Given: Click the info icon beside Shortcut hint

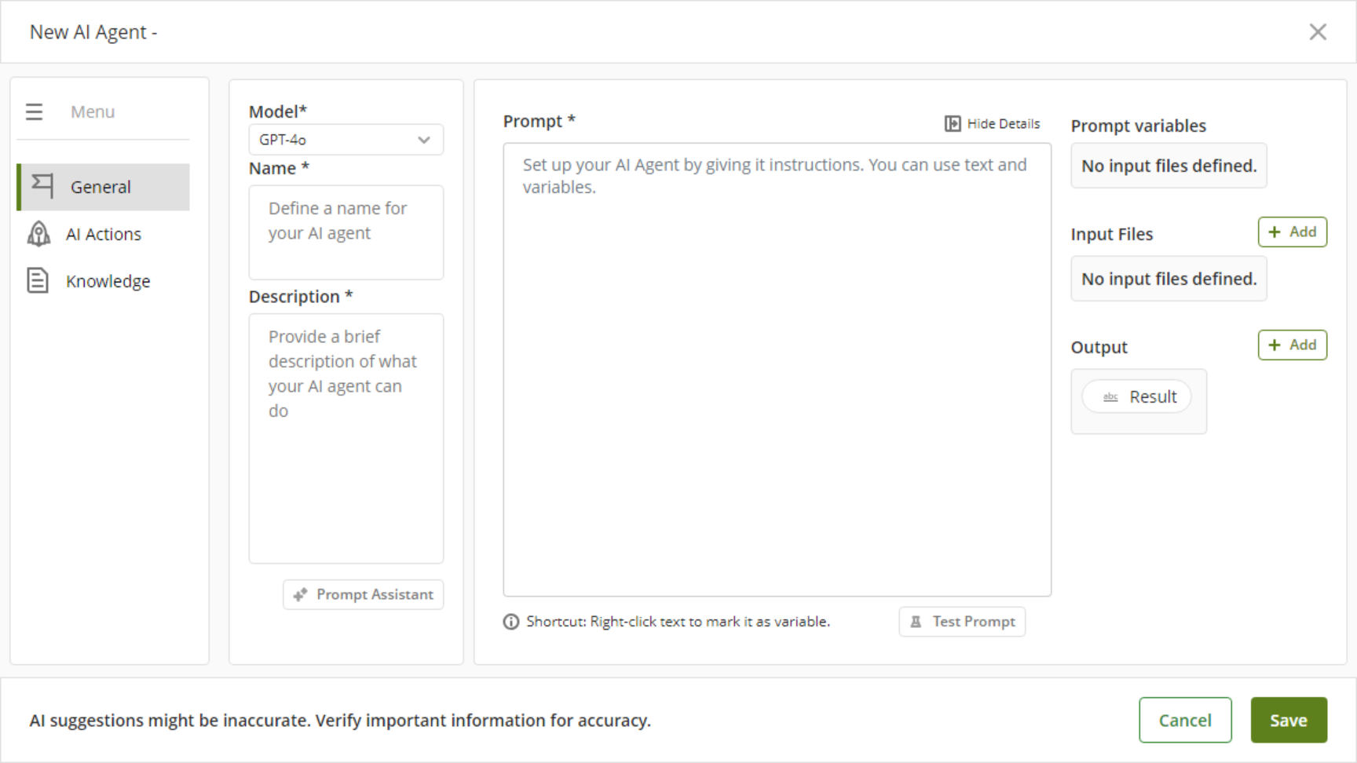Looking at the screenshot, I should click(x=511, y=622).
